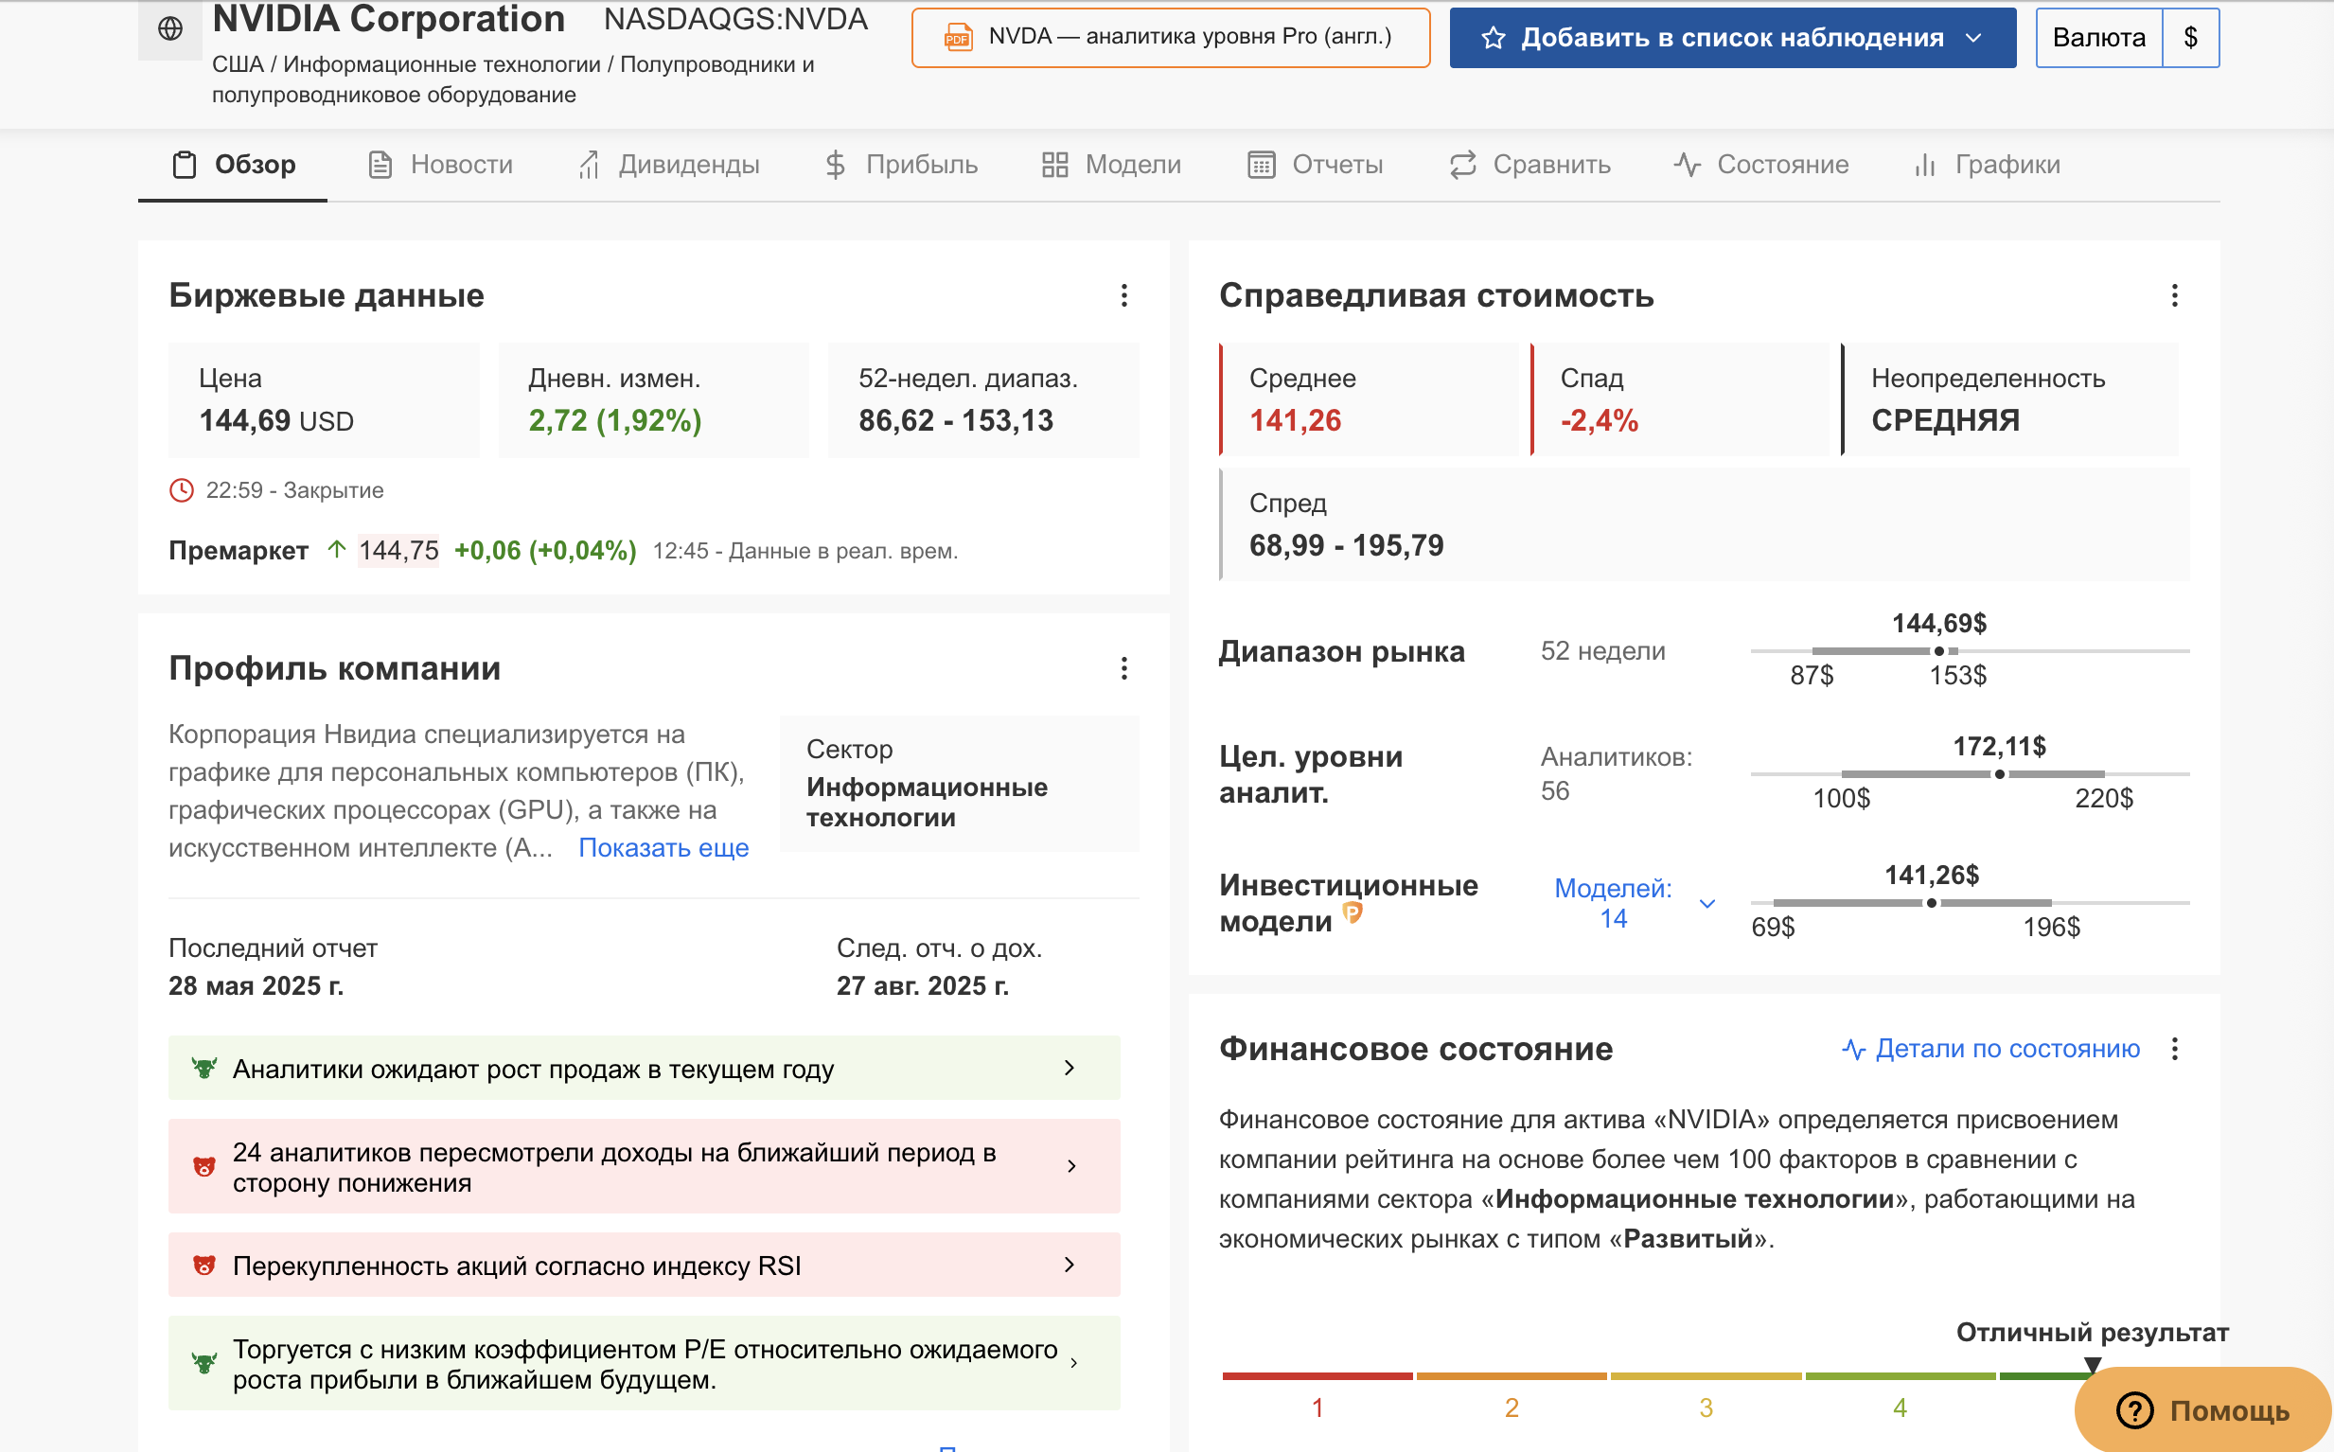
Task: Click the star icon in the watchlist button
Action: [x=1492, y=38]
